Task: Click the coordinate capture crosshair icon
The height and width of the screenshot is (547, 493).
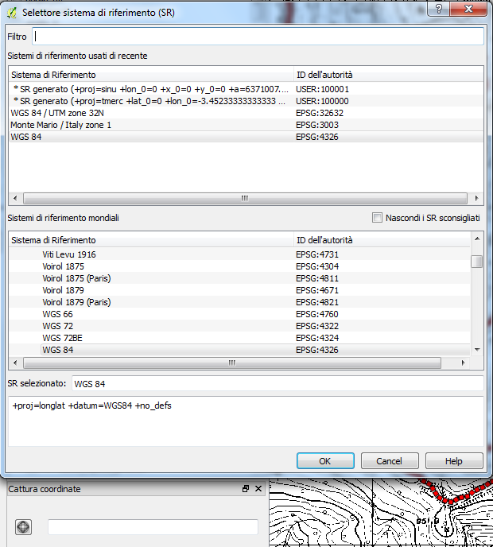Action: (x=23, y=527)
